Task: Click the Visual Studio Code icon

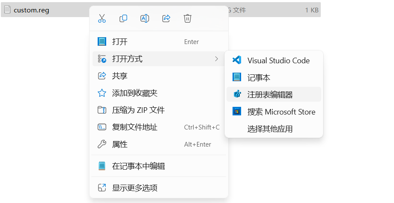Action: pos(237,60)
